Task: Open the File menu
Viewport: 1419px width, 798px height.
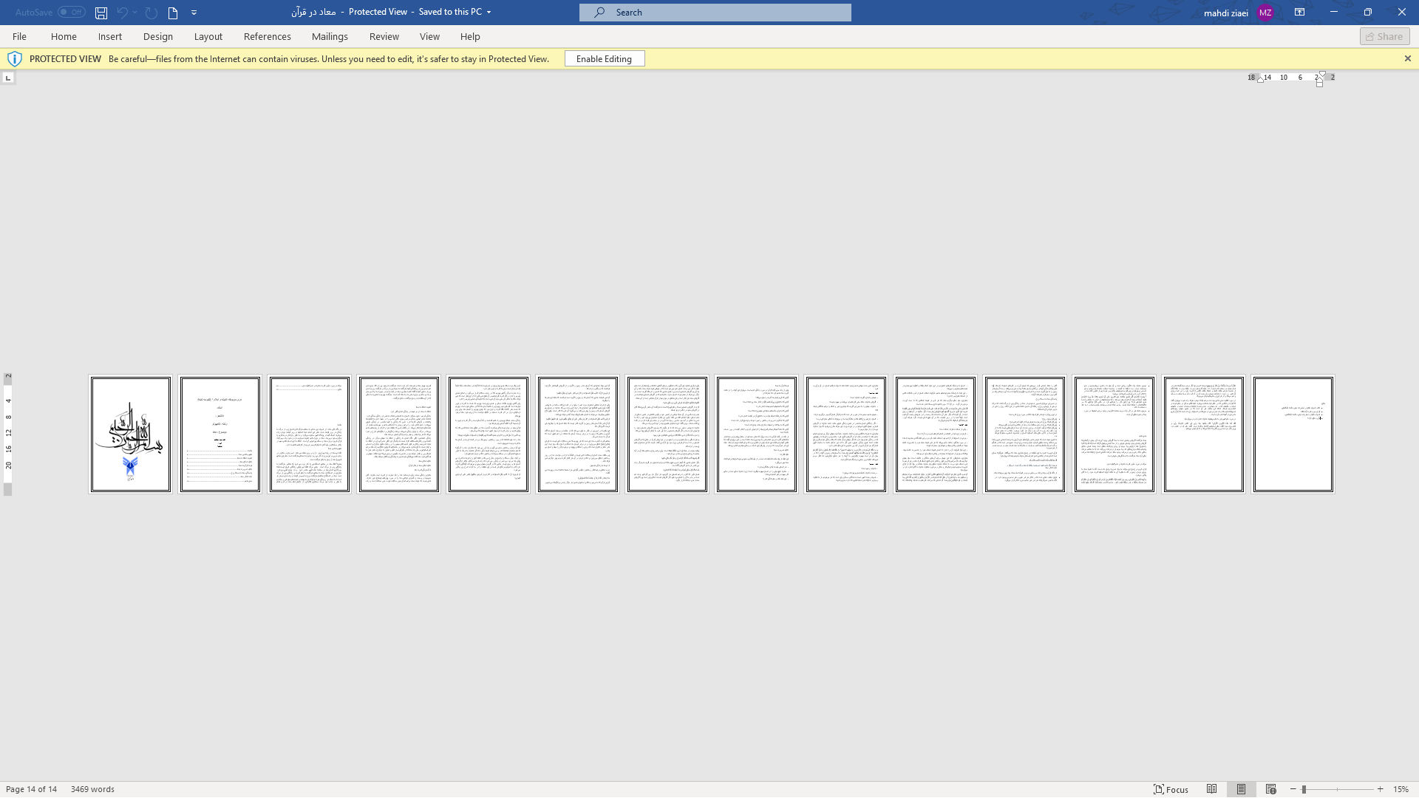Action: click(18, 36)
